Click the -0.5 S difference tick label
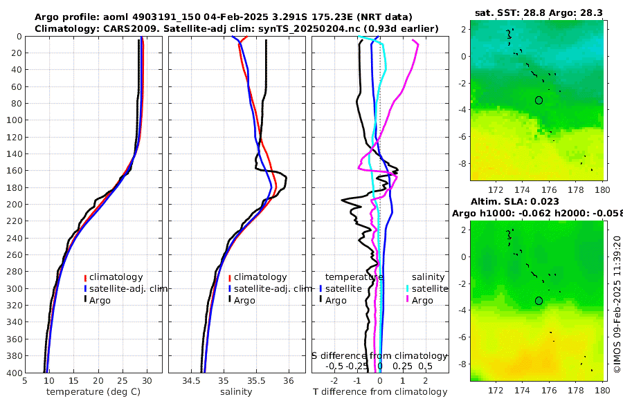Image resolution: width=623 pixels, height=401 pixels. tap(334, 366)
